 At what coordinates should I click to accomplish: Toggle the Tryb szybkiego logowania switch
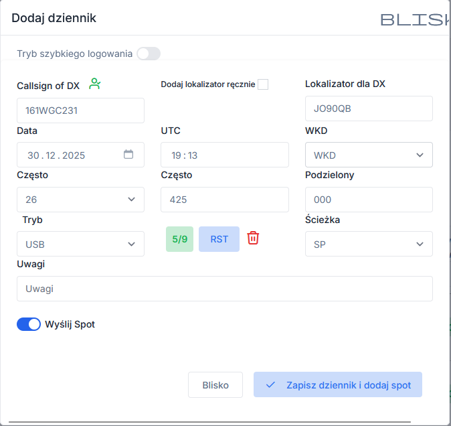(149, 54)
